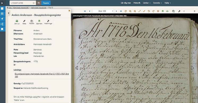198x103 pixels.
Task: Open the Bild: 188 image dropdown
Action: tap(103, 11)
